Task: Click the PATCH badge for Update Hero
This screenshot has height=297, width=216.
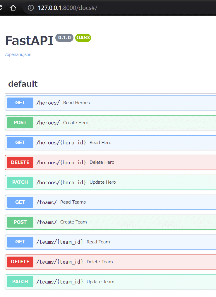Action: (20, 182)
